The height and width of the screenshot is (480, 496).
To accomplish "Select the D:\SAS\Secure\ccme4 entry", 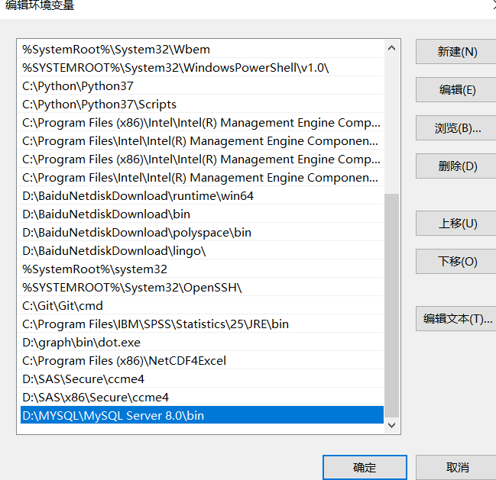I will [x=200, y=379].
